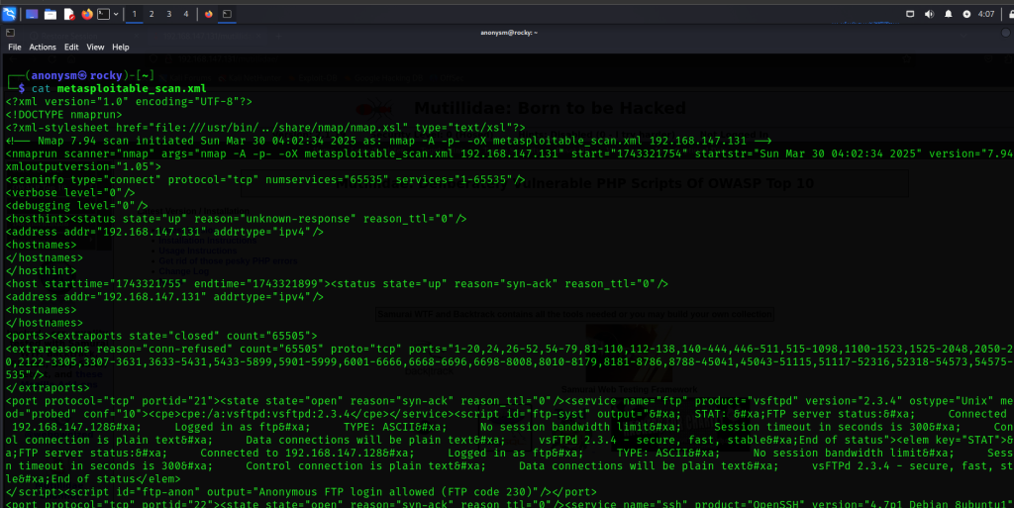
Task: Select the terminal window taskbar button
Action: point(227,14)
